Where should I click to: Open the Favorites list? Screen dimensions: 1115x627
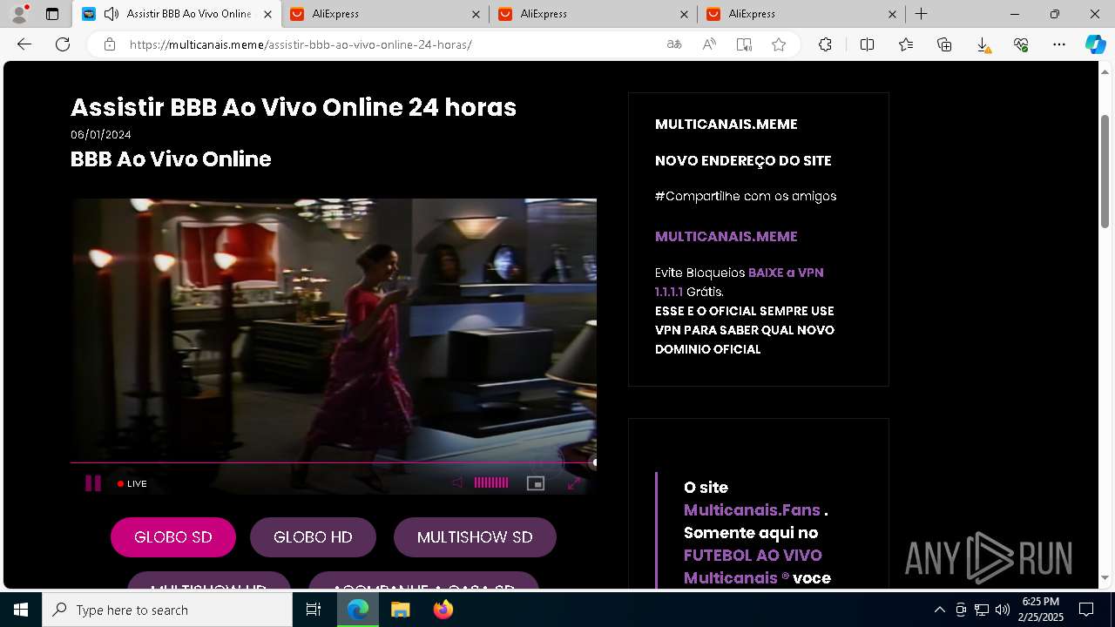click(x=906, y=44)
